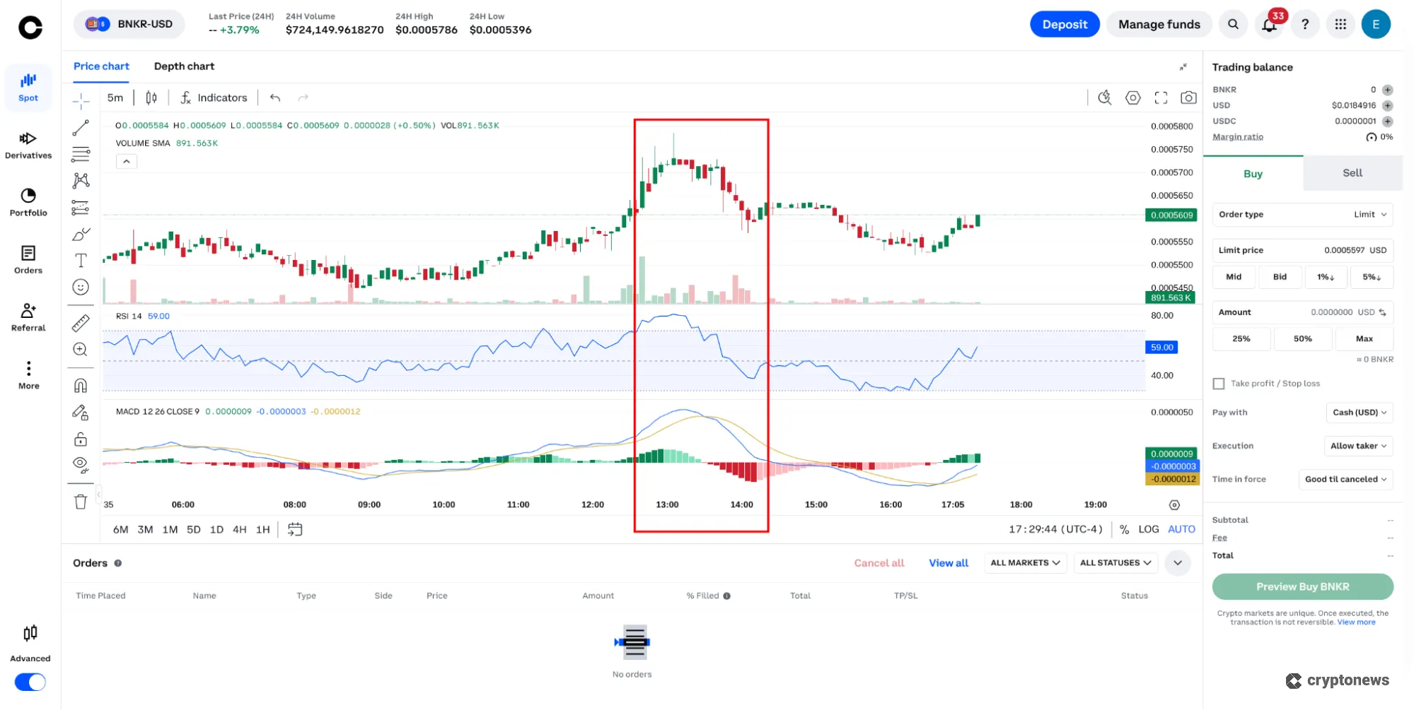The height and width of the screenshot is (710, 1414).
Task: Enter fullscreen chart mode
Action: (x=1161, y=98)
